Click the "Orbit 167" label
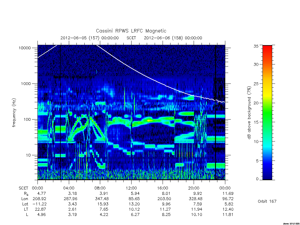Viewport: 300px width, 225px height. [267, 201]
